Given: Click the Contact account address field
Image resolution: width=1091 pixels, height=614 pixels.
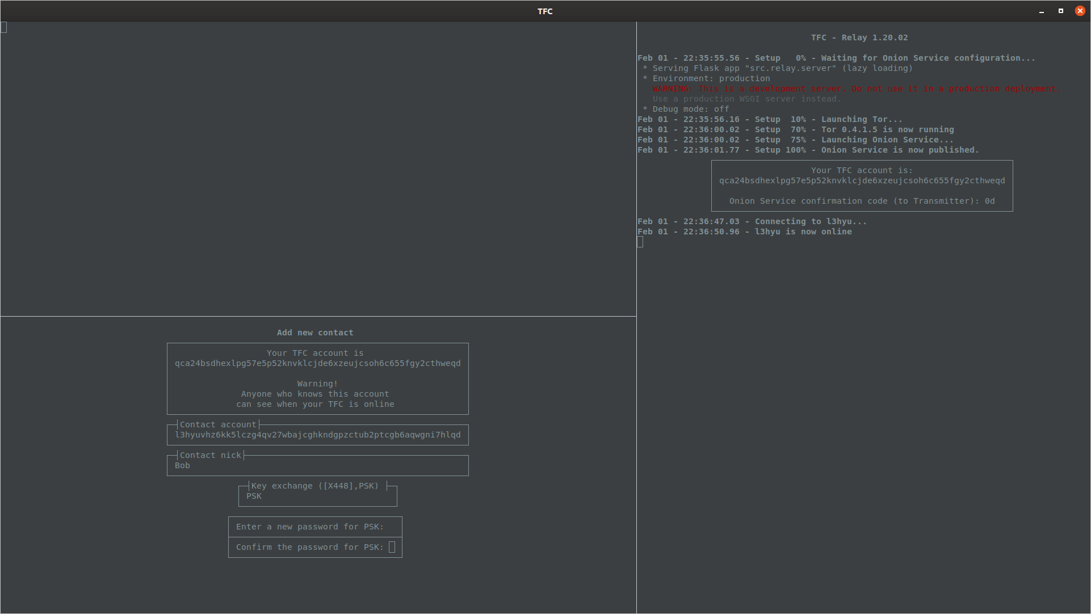Looking at the screenshot, I should tap(317, 435).
